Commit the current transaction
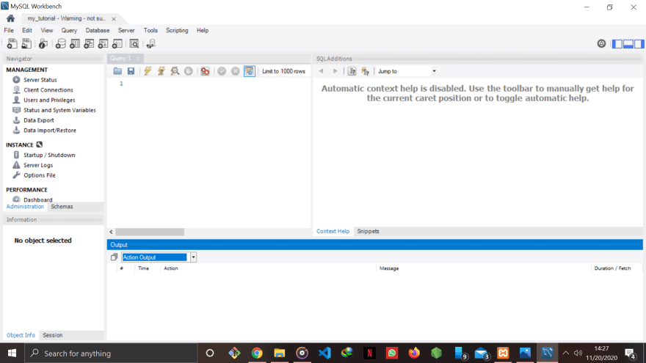Viewport: 646px width, 363px height. (x=222, y=71)
